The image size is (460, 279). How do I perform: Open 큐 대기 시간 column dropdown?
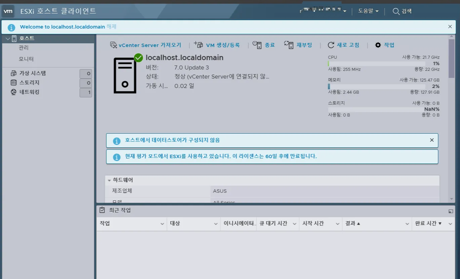[x=294, y=224]
